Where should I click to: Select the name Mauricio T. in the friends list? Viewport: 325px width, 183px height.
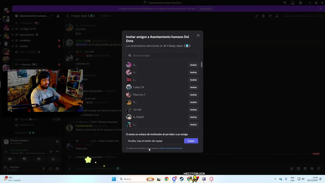139,95
